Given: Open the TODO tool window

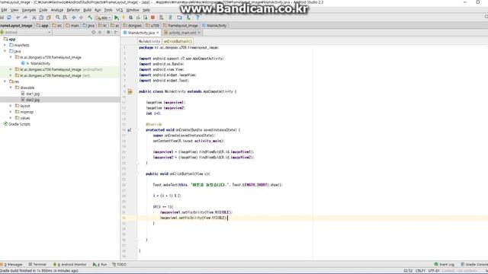Looking at the screenshot, I should pyautogui.click(x=119, y=264).
